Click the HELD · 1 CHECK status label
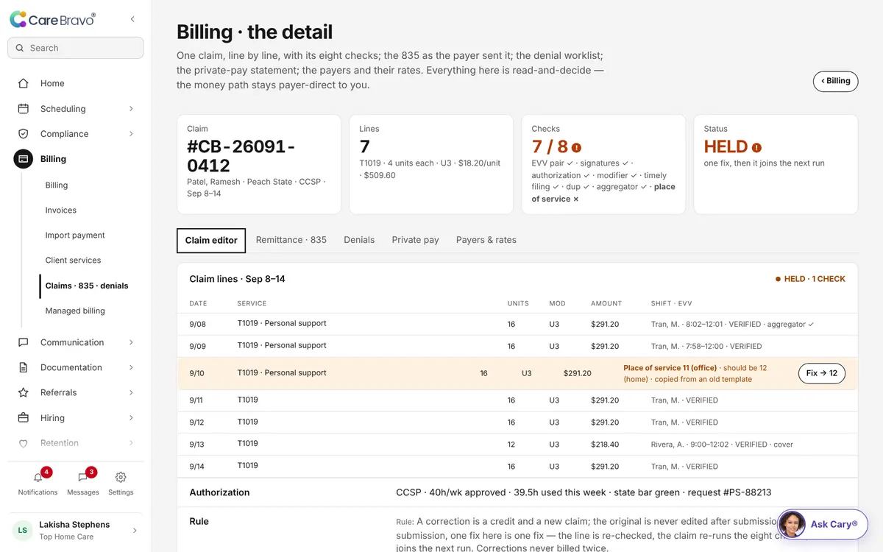This screenshot has height=552, width=883. click(x=810, y=279)
